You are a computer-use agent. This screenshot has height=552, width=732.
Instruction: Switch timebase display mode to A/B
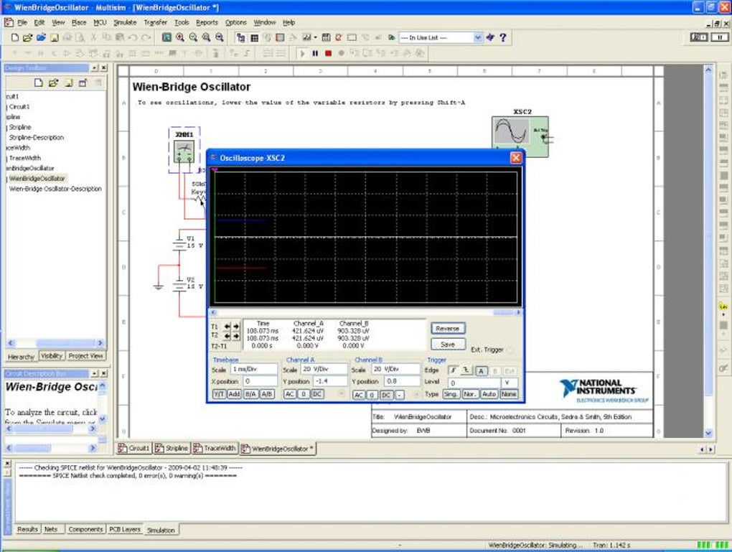coord(266,394)
